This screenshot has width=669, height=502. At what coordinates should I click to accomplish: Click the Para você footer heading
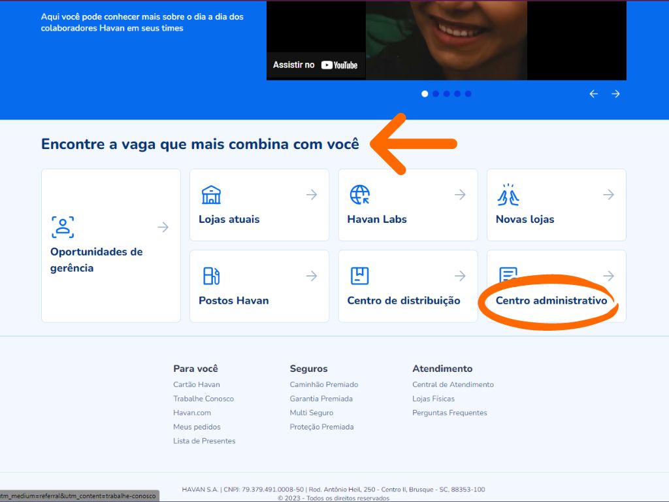pyautogui.click(x=195, y=369)
